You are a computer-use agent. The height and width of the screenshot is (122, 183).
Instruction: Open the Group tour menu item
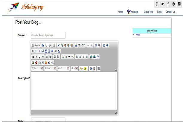coord(148,12)
